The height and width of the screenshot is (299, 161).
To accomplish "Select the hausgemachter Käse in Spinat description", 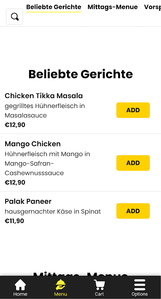I will pyautogui.click(x=53, y=212).
